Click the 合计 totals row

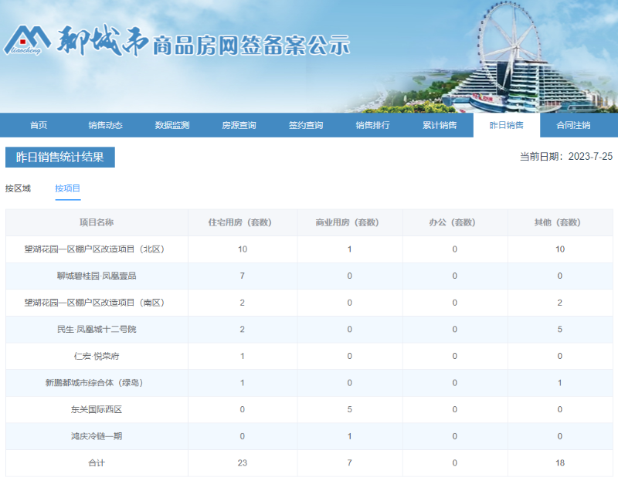click(x=96, y=463)
